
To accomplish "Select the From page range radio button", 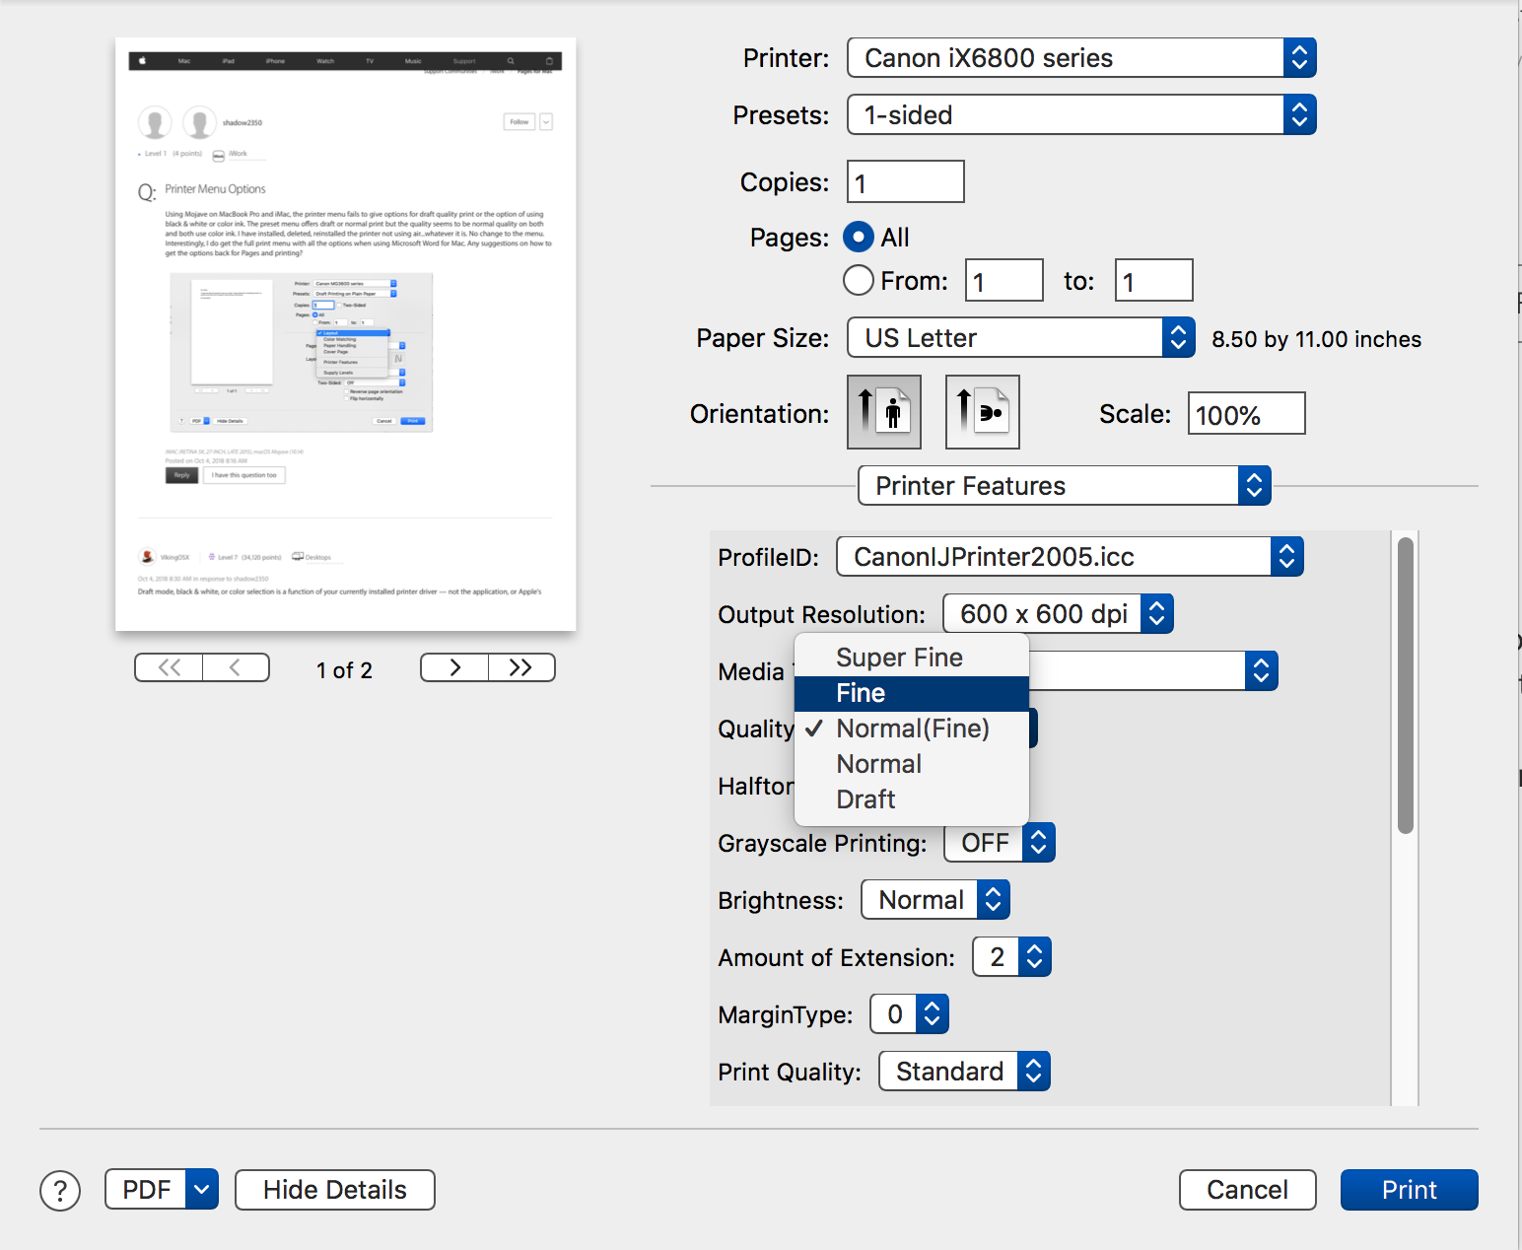I will (857, 280).
